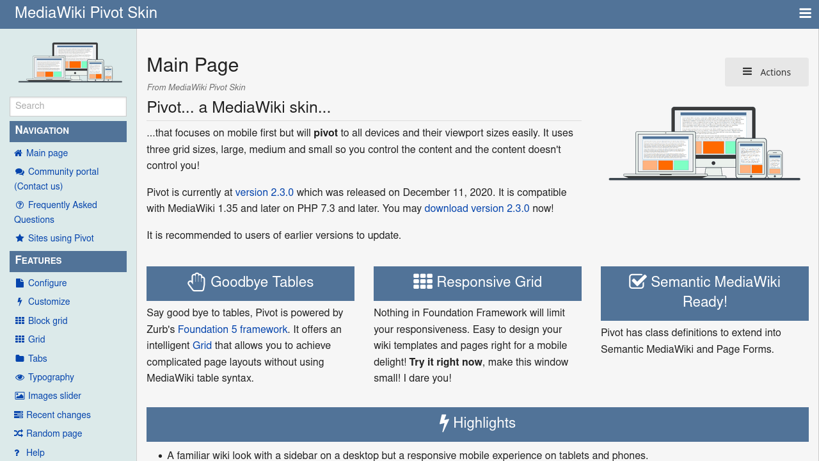Screen dimensions: 819x461
Task: Open the Grid link in Features sidebar
Action: pyautogui.click(x=36, y=339)
